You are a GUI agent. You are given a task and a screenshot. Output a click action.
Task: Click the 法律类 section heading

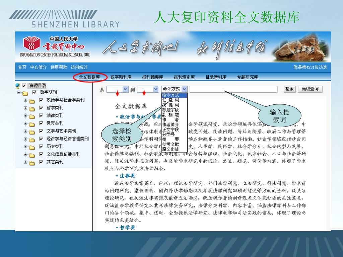[x=127, y=176]
